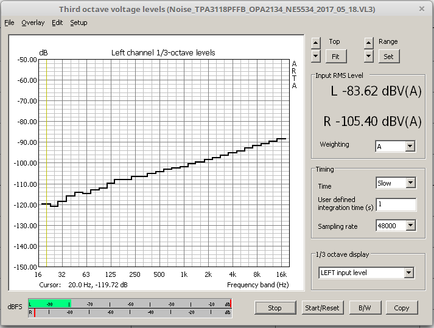Click the user defined integration time field
The image size is (434, 328).
pyautogui.click(x=396, y=204)
